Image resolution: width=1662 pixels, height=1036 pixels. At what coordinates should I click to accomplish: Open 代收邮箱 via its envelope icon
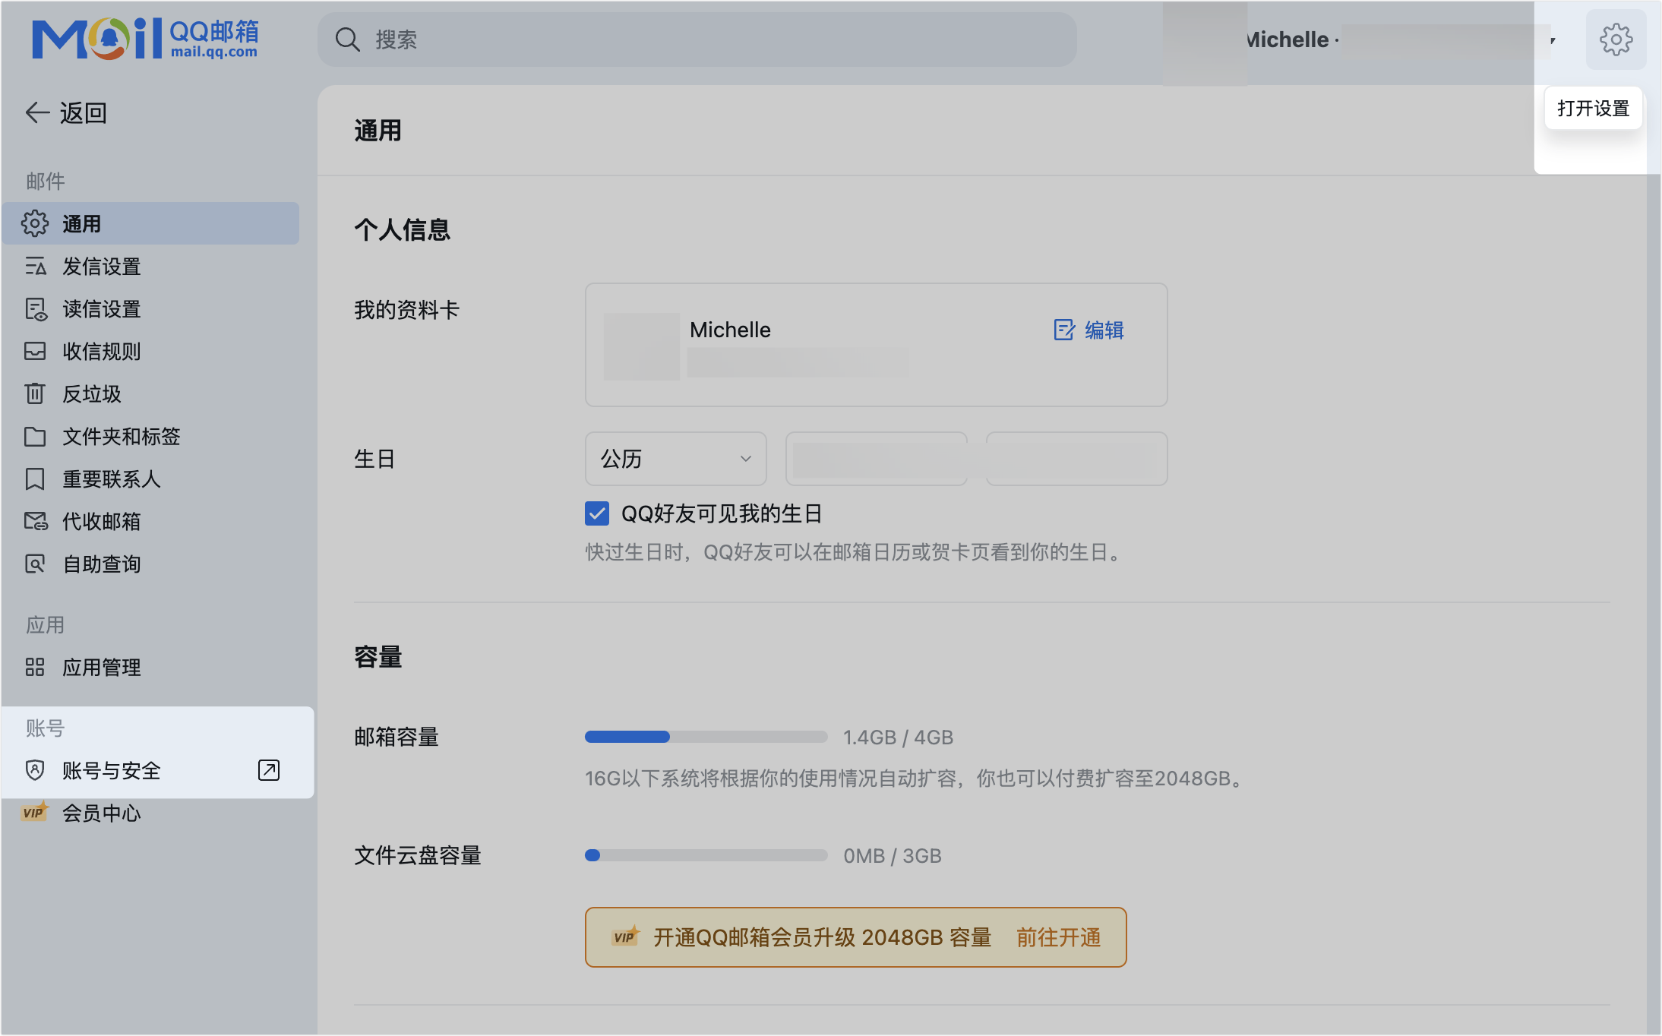pyautogui.click(x=35, y=522)
